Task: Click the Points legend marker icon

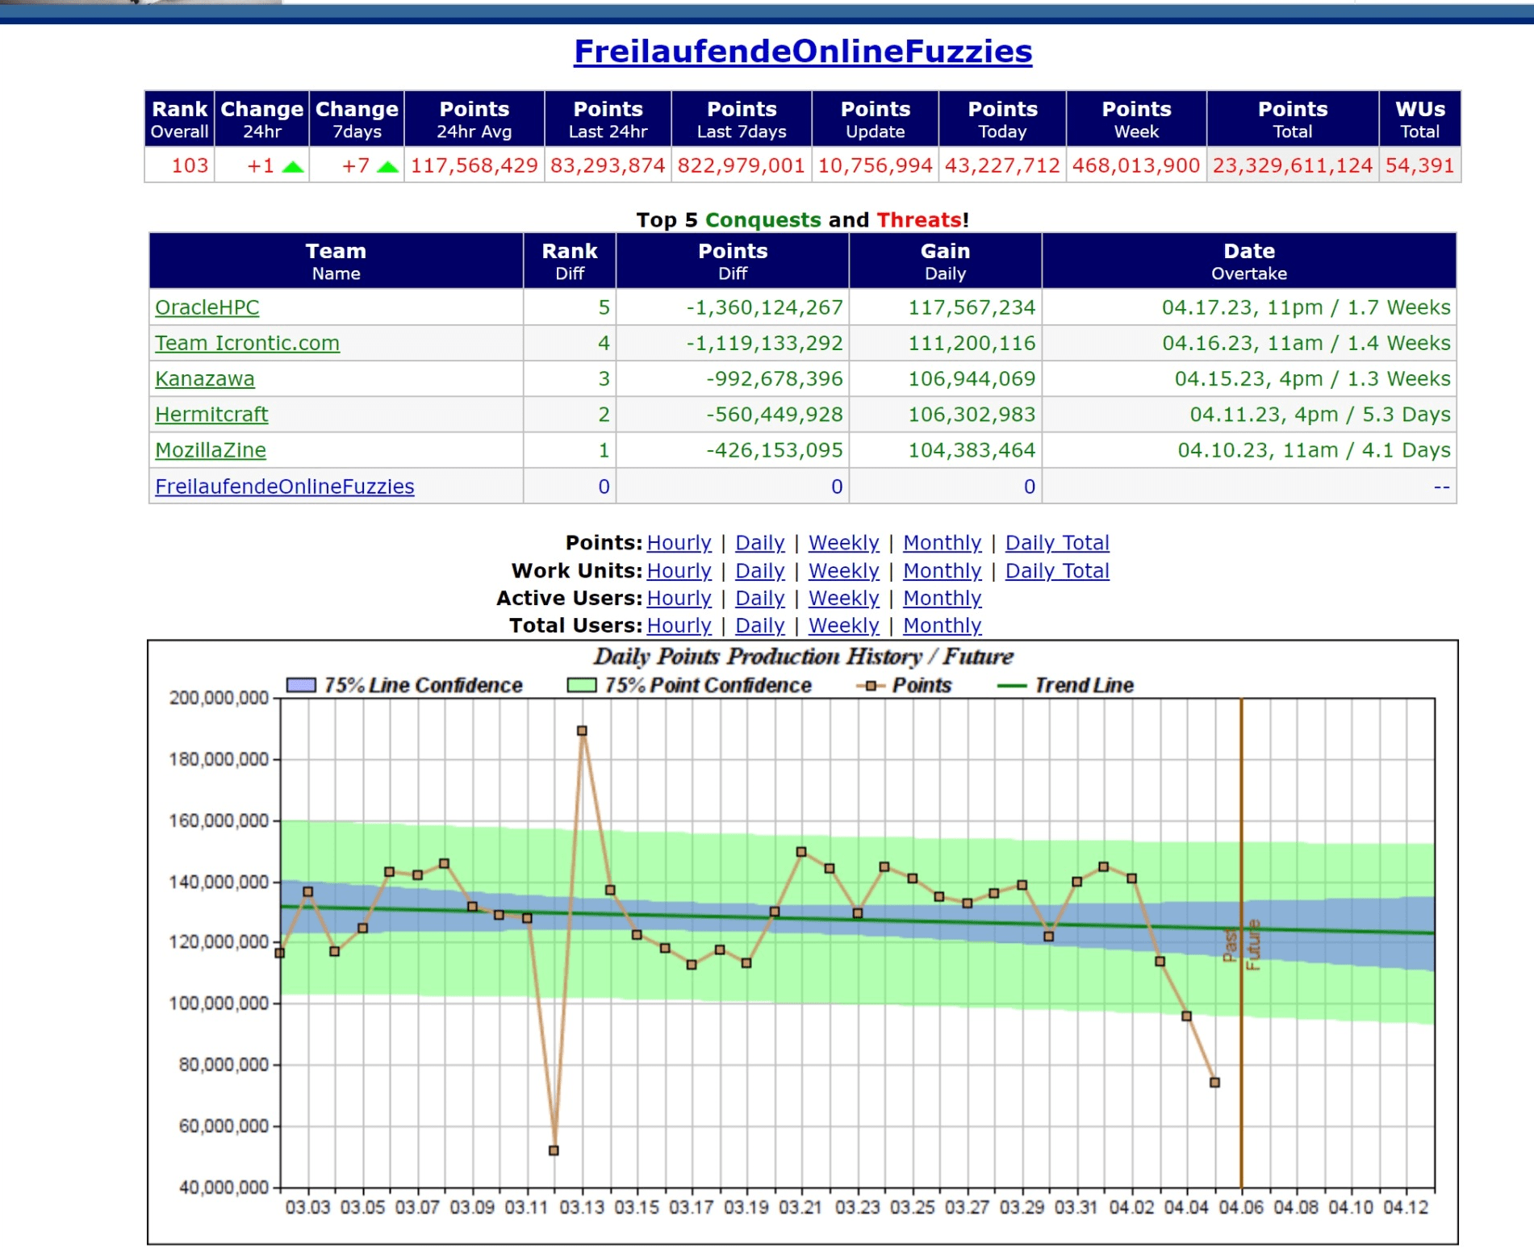Action: [x=871, y=686]
